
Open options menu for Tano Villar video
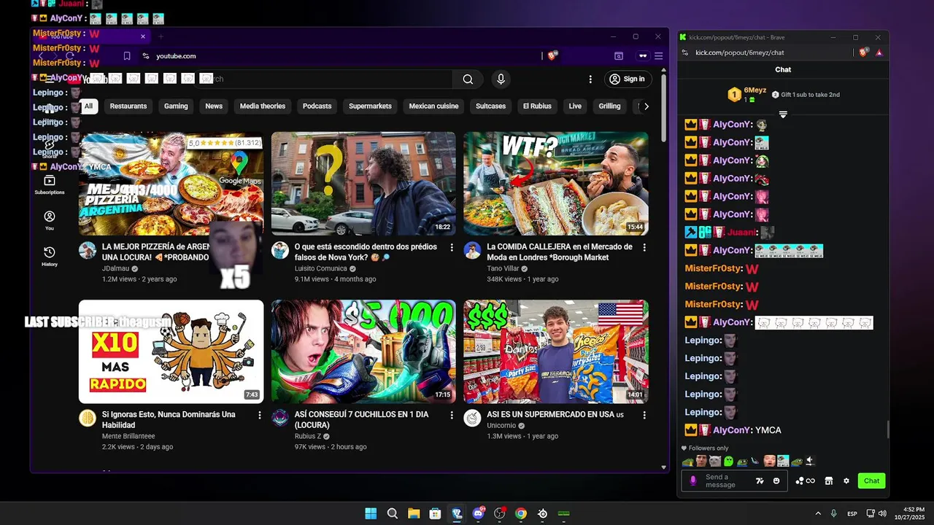(x=644, y=248)
